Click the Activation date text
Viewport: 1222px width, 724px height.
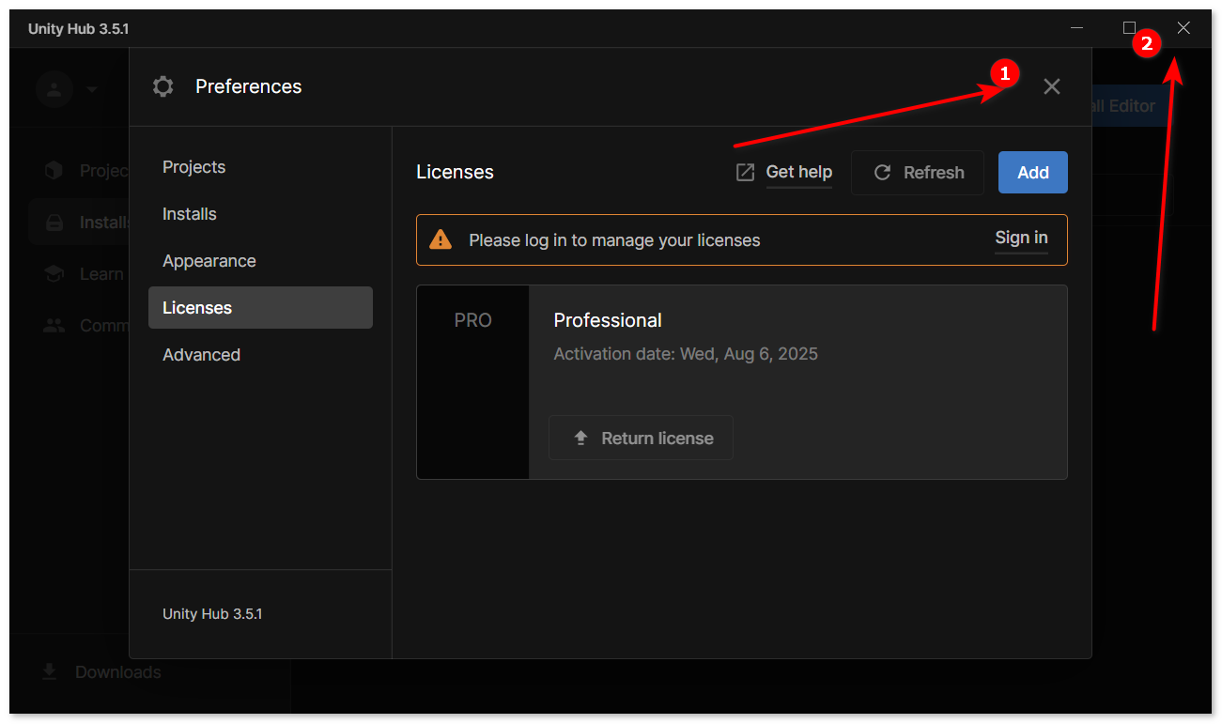pos(686,354)
